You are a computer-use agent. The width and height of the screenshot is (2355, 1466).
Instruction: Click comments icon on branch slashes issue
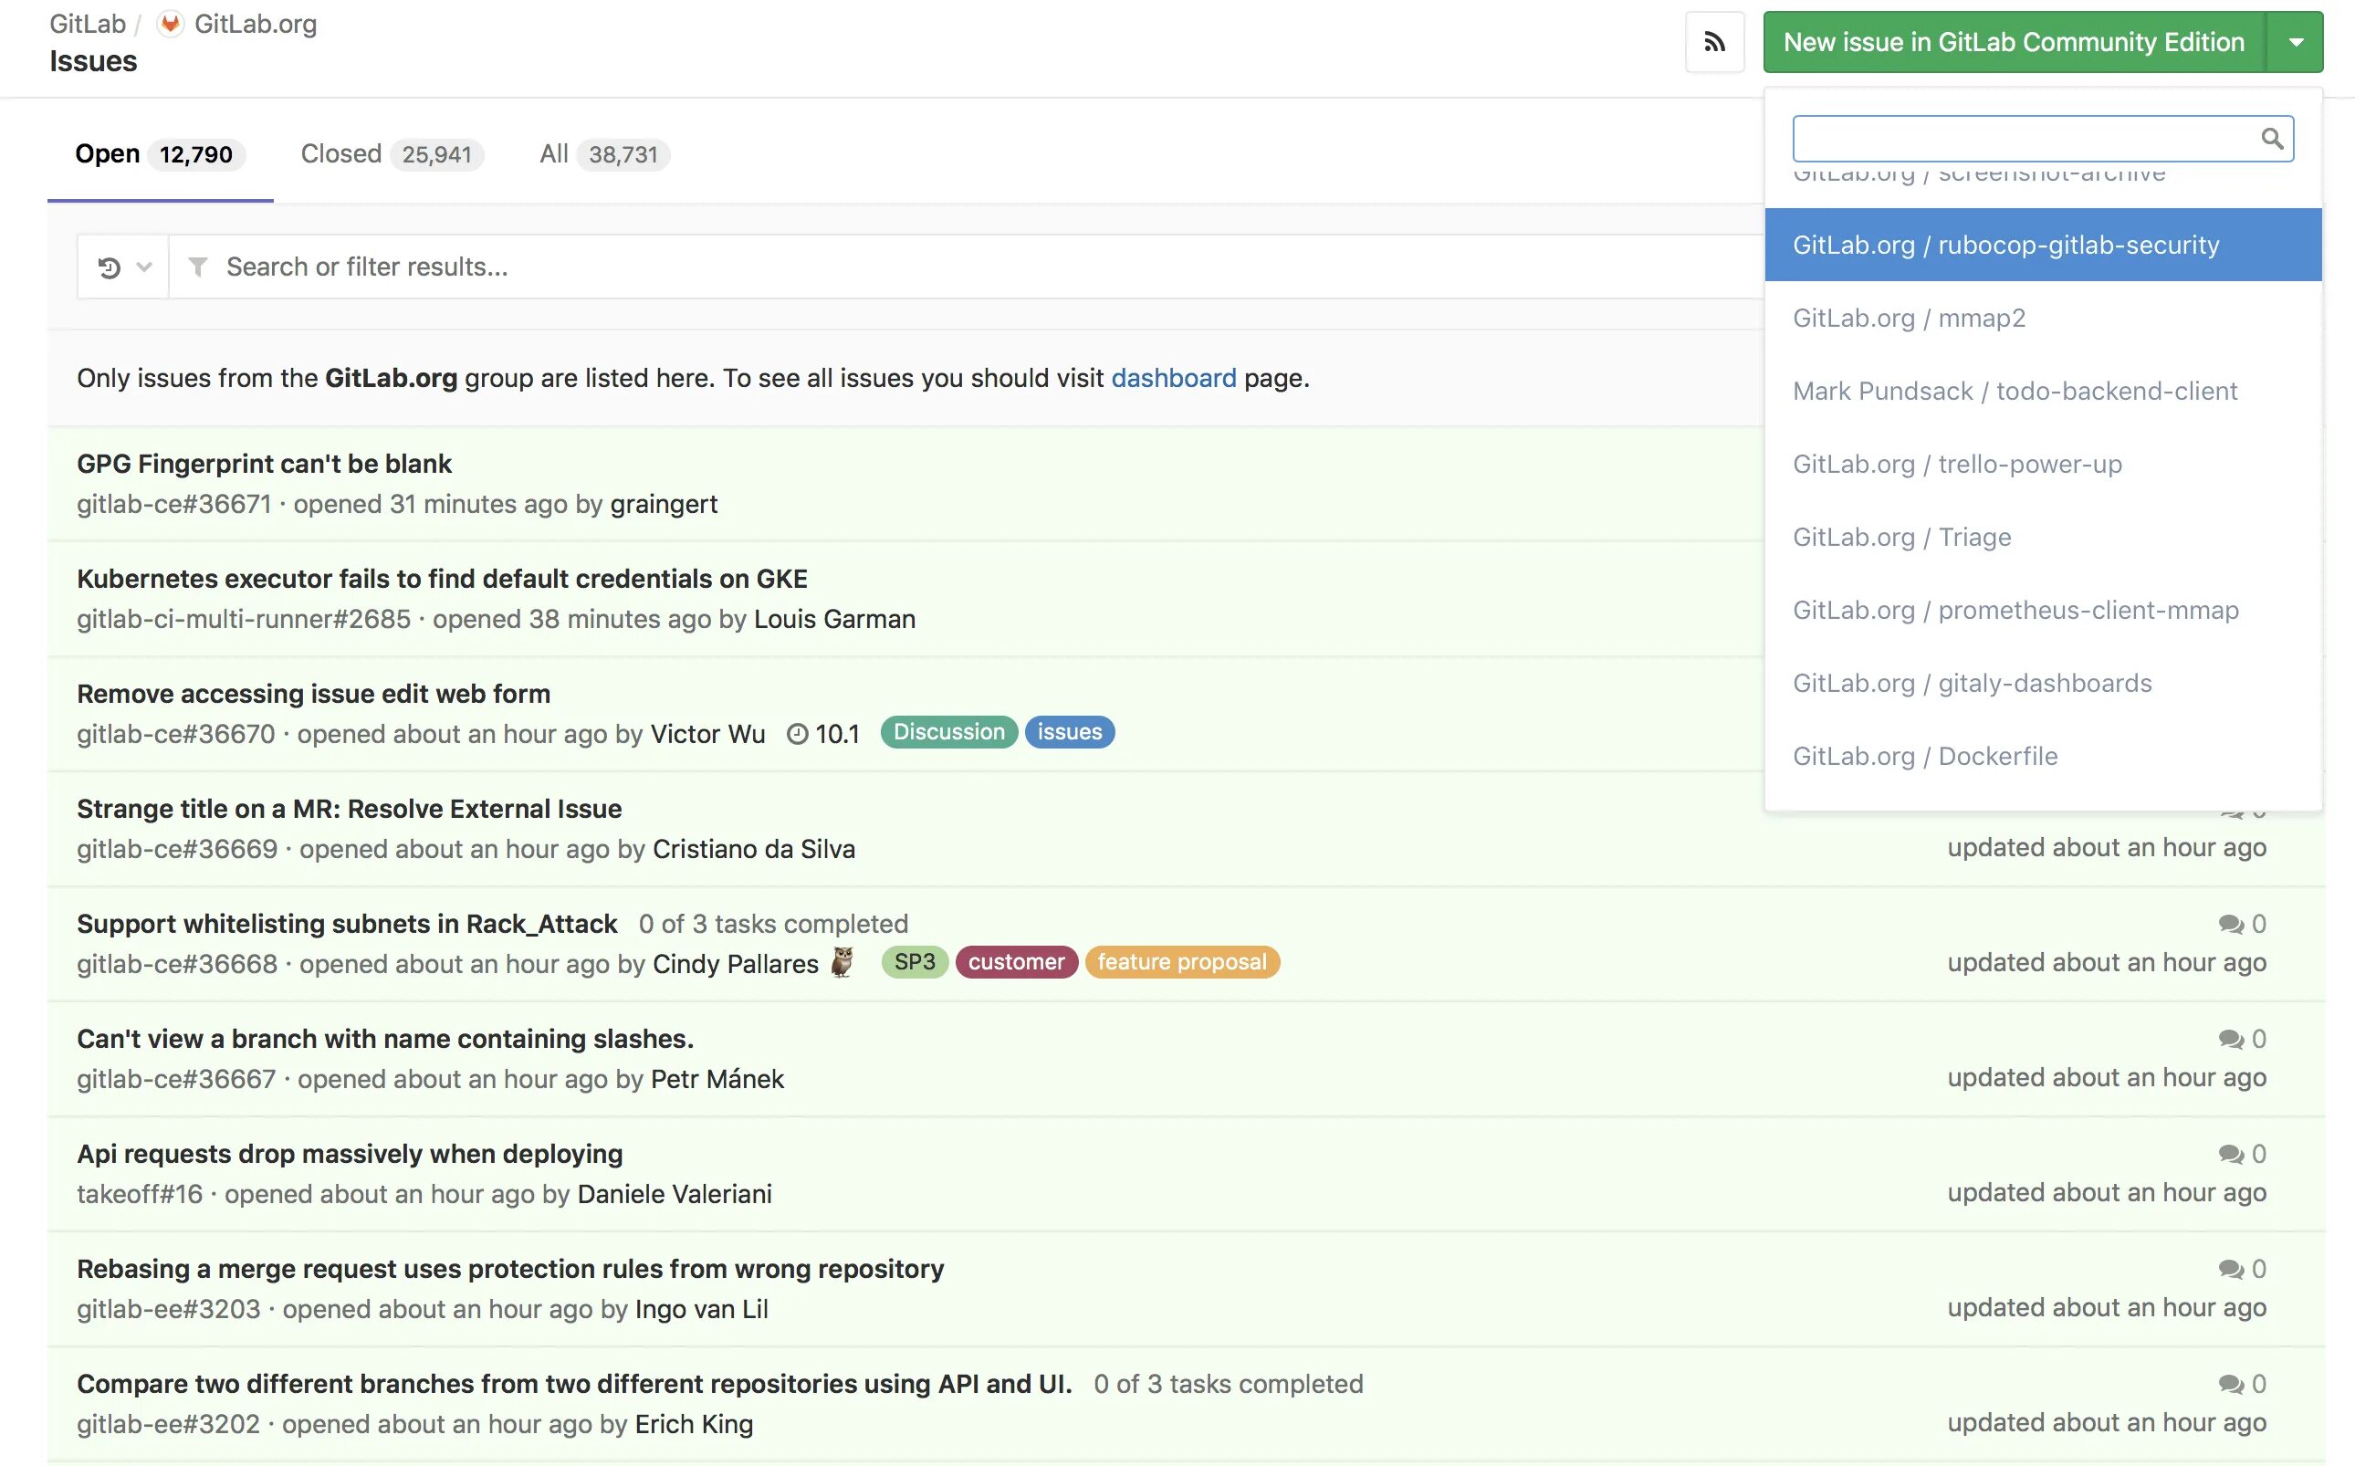(x=2231, y=1040)
